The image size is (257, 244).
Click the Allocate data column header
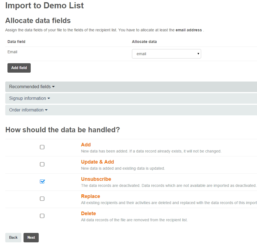[144, 42]
